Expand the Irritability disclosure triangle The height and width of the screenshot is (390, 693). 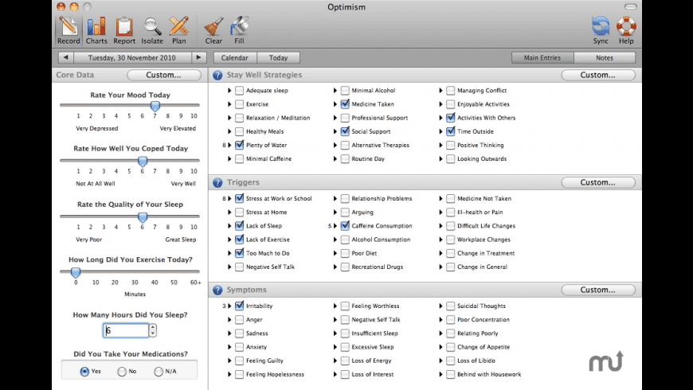click(230, 306)
